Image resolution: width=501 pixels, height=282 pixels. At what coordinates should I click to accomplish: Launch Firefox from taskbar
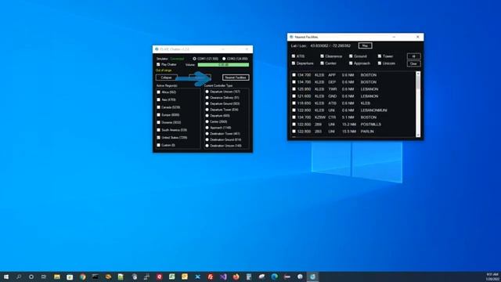tap(236, 277)
